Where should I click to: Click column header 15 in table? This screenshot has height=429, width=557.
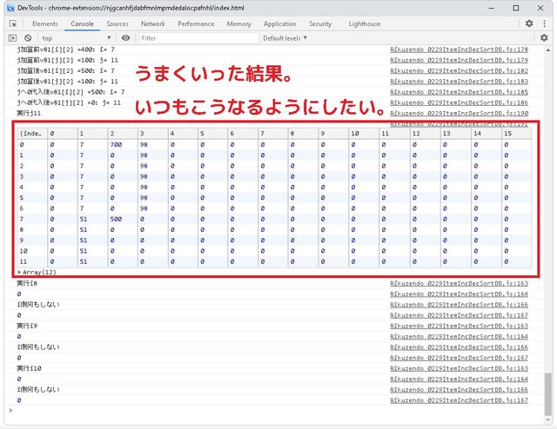pyautogui.click(x=516, y=134)
